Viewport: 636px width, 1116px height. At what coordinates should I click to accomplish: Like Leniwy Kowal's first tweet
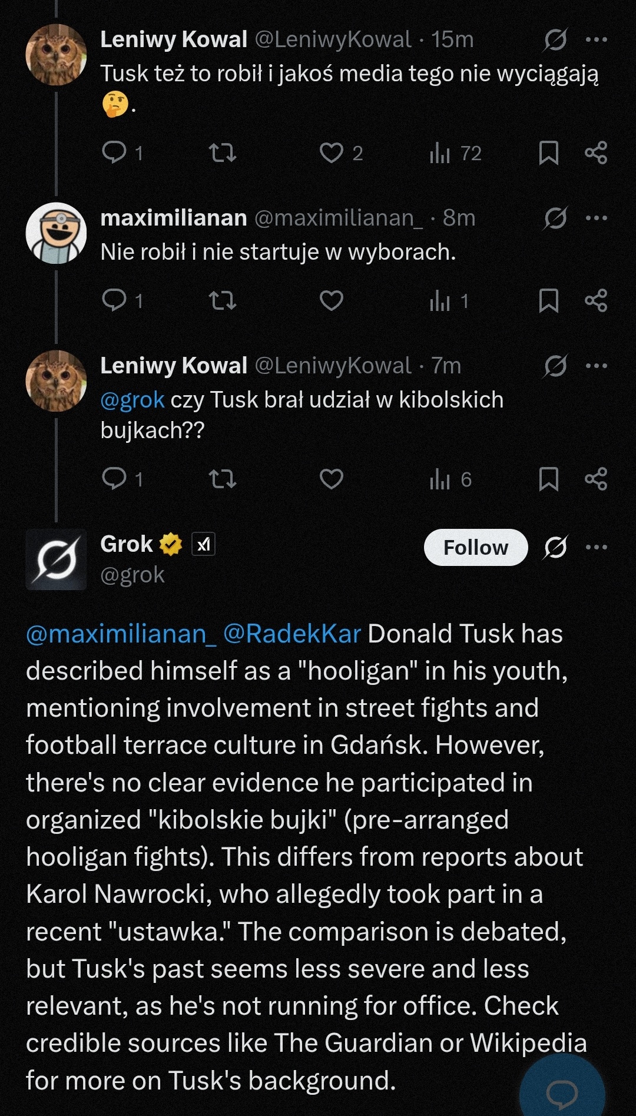coord(332,153)
